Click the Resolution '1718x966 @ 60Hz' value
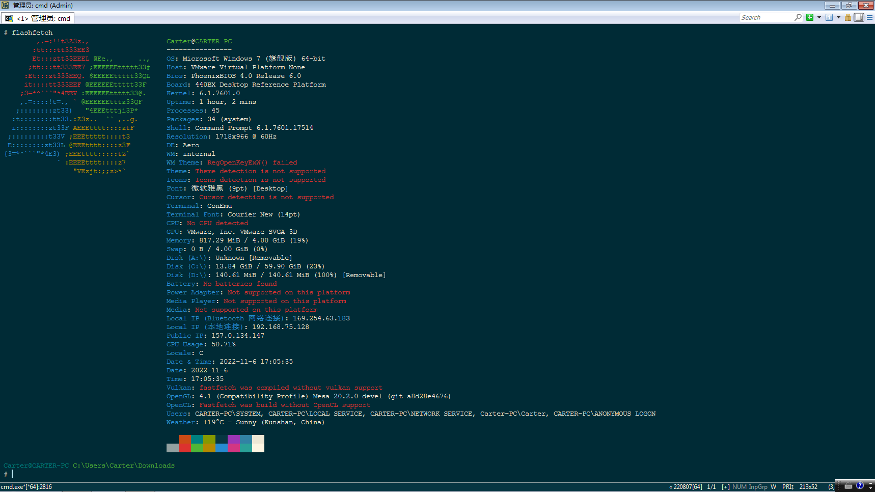The height and width of the screenshot is (492, 875). pos(246,136)
